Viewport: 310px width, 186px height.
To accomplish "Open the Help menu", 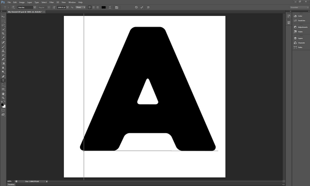I will 80,2.
